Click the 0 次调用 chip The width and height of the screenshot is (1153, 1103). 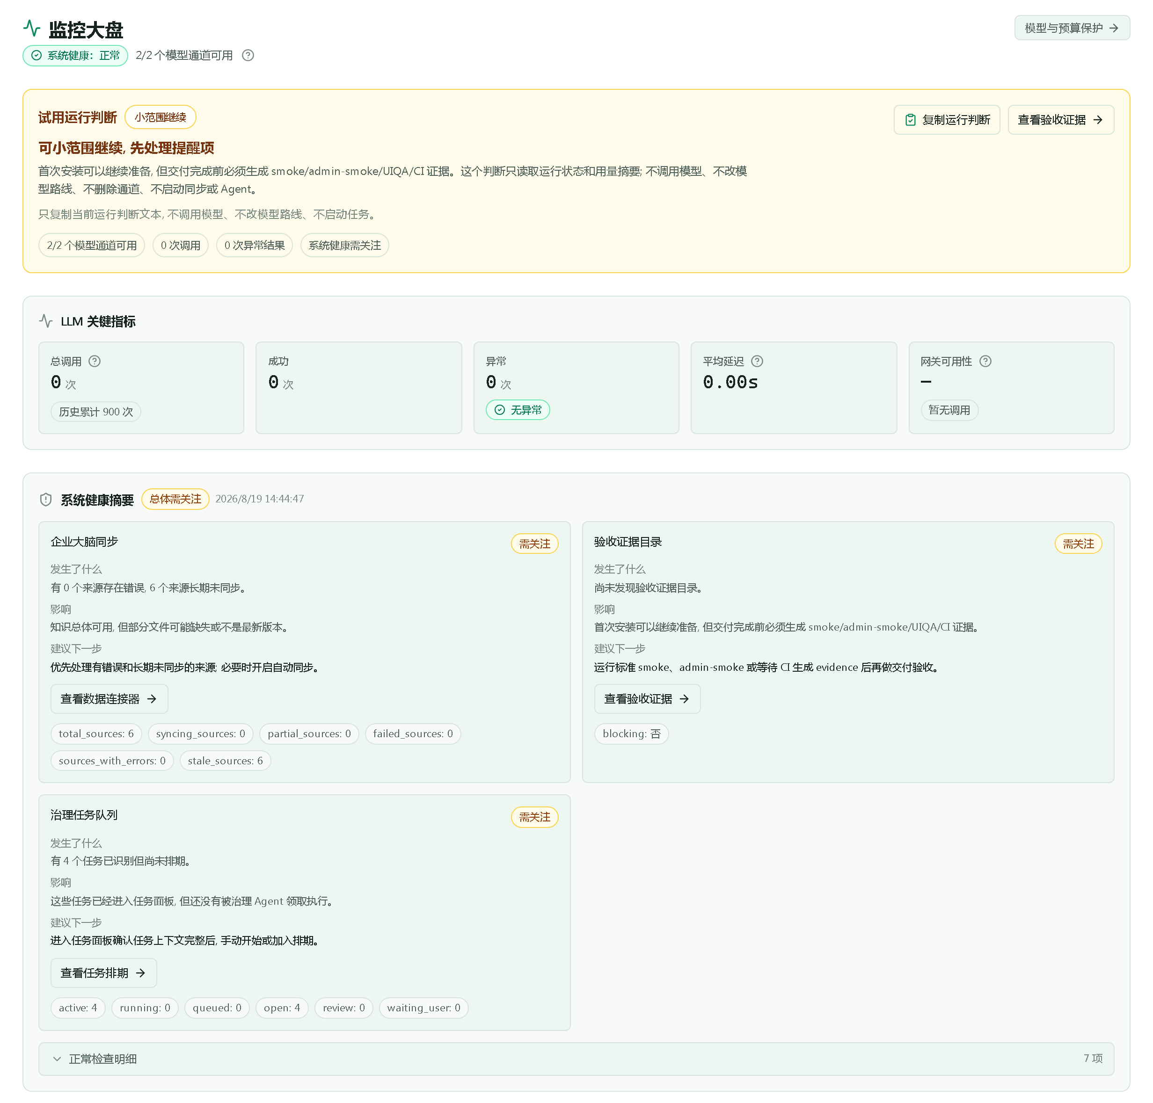click(x=181, y=245)
